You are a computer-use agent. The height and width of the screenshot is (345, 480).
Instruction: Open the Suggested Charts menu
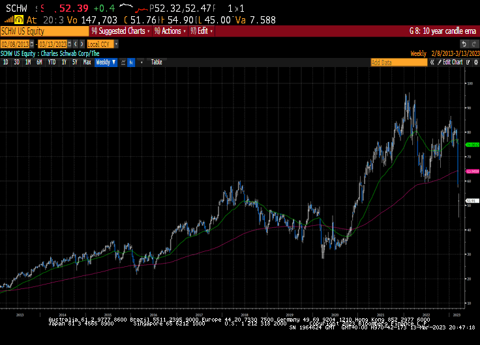121,31
